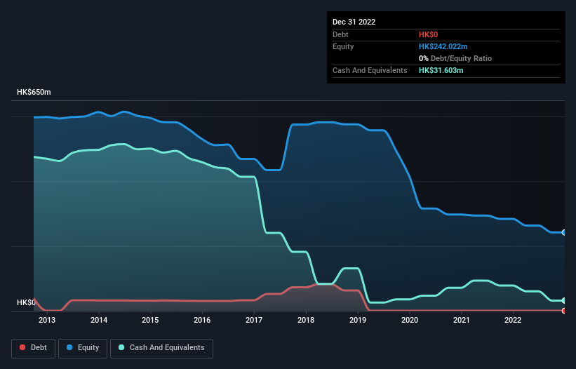576x369 pixels.
Task: Click the teal Cash legend dot
Action: pos(121,347)
